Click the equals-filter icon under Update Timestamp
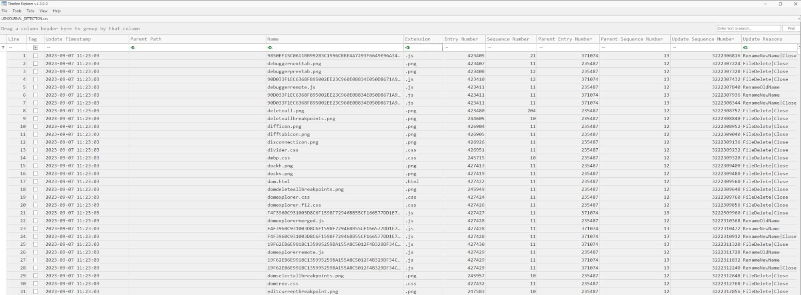This screenshot has width=801, height=295. pos(48,48)
